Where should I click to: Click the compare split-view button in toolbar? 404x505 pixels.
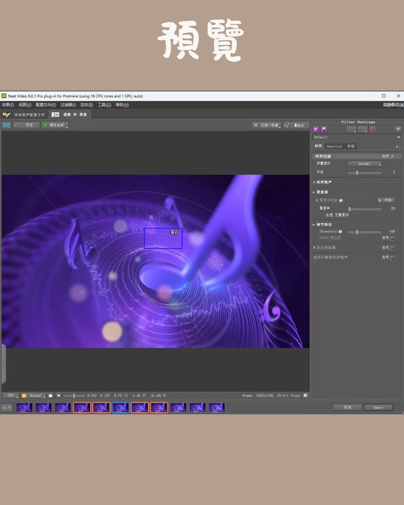(x=296, y=126)
